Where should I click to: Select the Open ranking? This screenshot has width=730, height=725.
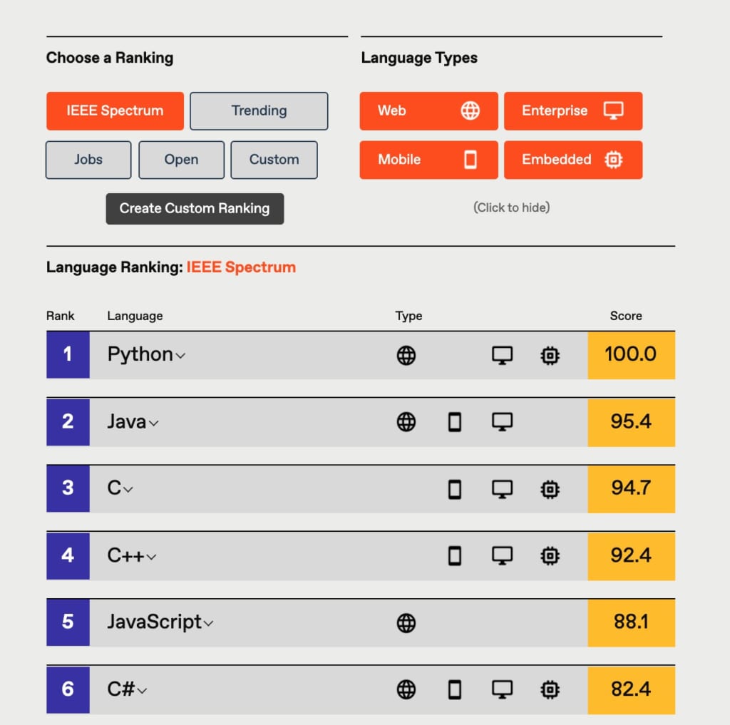[181, 160]
